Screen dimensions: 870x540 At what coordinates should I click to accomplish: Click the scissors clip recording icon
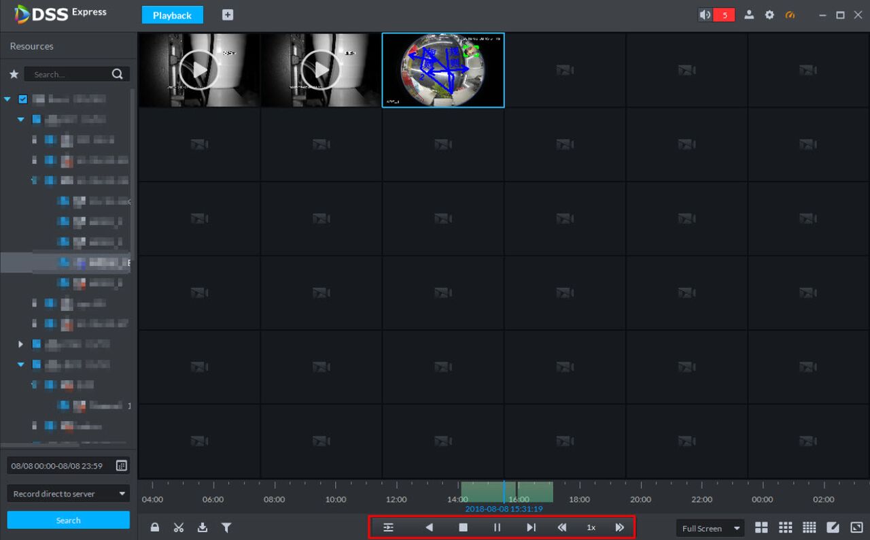179,527
